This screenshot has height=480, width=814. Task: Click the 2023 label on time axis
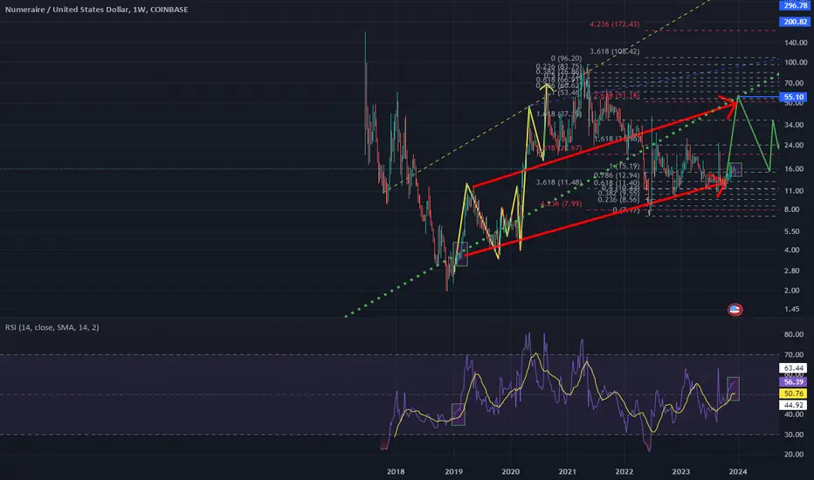pos(680,471)
